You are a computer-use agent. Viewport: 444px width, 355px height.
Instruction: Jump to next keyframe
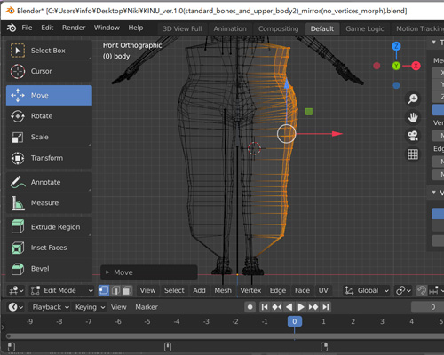pyautogui.click(x=313, y=307)
